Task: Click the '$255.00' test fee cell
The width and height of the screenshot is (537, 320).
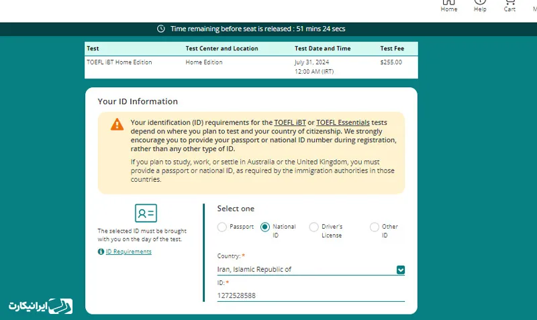Action: tap(391, 62)
